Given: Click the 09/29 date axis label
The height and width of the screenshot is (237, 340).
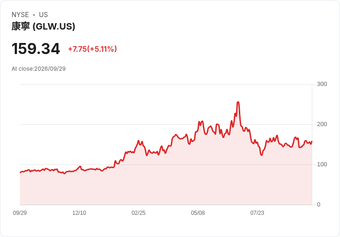Looking at the screenshot, I should click(x=20, y=213).
